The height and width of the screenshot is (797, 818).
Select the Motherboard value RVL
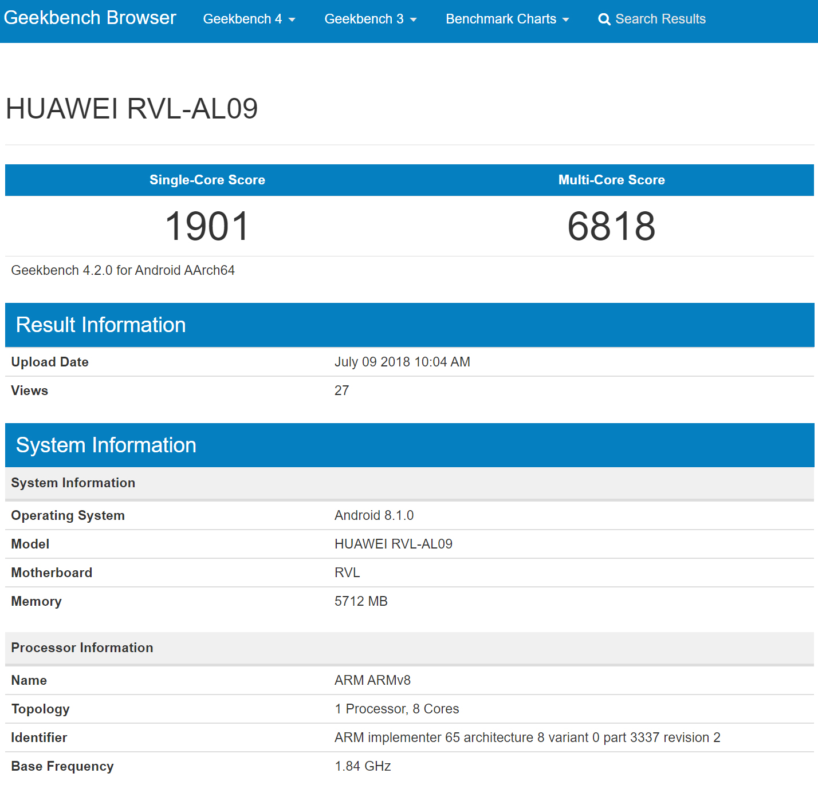(347, 573)
